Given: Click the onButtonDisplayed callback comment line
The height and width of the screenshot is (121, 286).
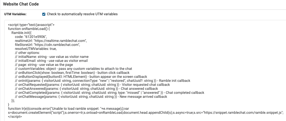Looking at the screenshot, I should pyautogui.click(x=81, y=77).
